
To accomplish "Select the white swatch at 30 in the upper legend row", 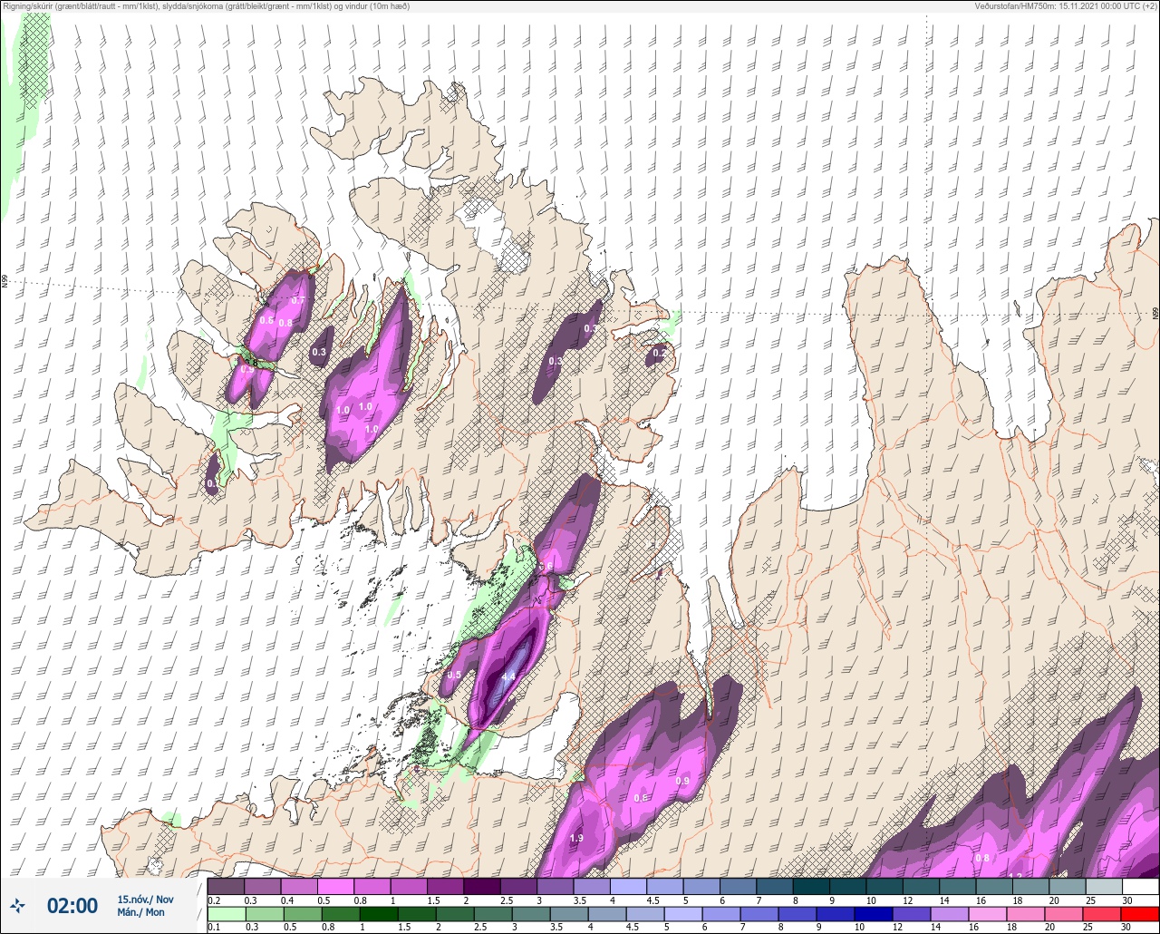I will (1141, 886).
